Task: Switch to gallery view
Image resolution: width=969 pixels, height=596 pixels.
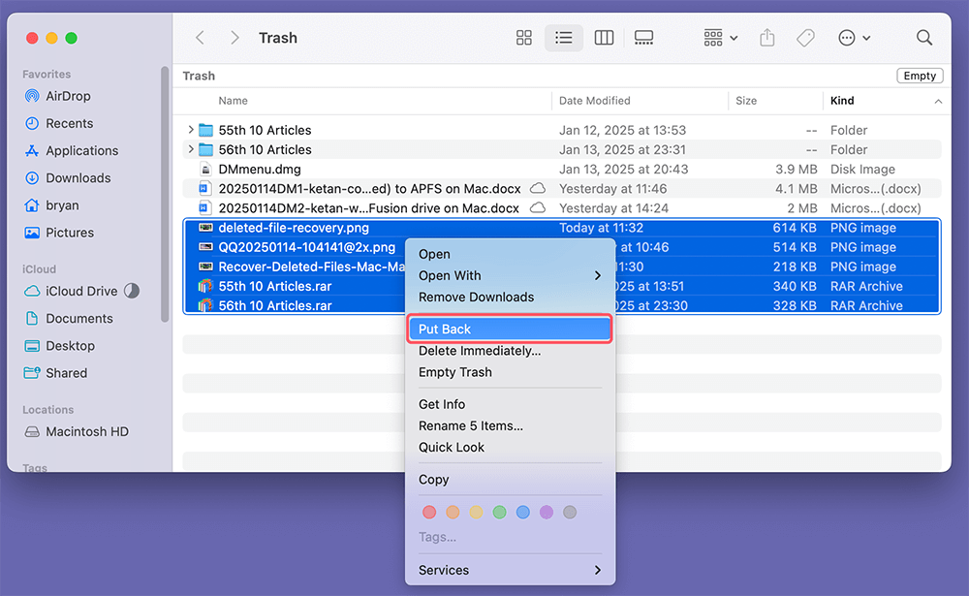Action: click(643, 38)
